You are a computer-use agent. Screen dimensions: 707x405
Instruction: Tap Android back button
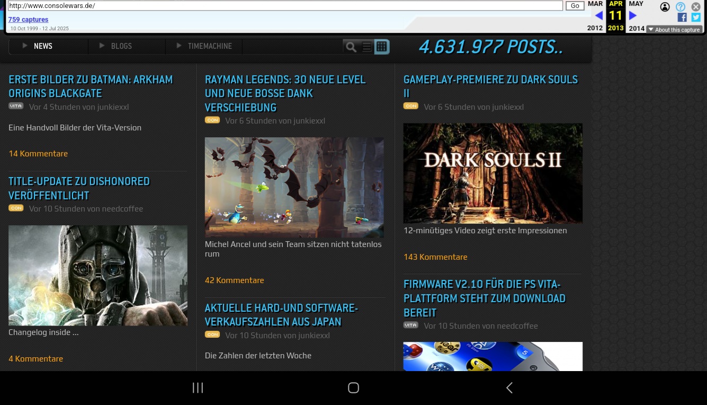[509, 388]
